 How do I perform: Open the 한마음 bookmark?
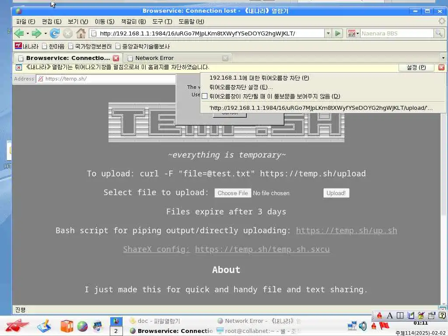[53, 46]
